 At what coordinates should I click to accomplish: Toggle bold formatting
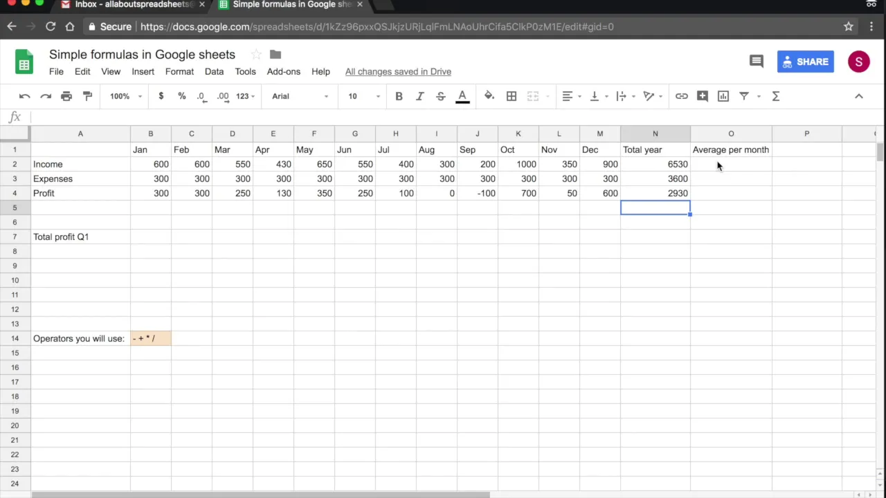pos(399,96)
